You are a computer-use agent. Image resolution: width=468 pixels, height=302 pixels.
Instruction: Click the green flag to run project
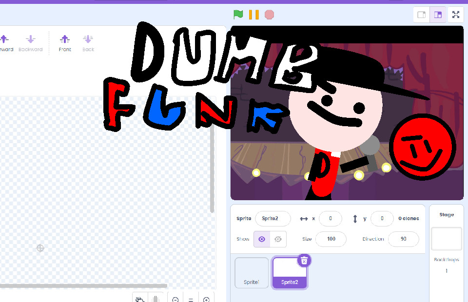pyautogui.click(x=238, y=14)
